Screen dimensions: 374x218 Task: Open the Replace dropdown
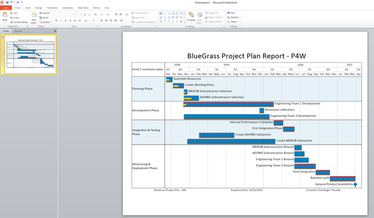[x=234, y=17]
